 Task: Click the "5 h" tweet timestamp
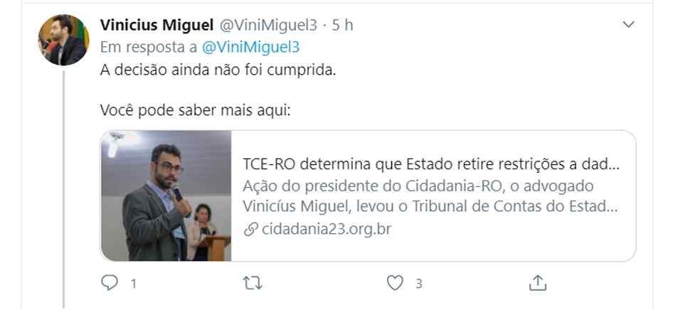pos(343,25)
